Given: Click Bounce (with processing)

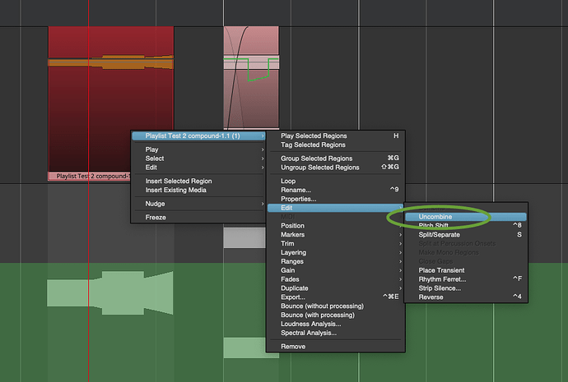Looking at the screenshot, I should (x=318, y=315).
